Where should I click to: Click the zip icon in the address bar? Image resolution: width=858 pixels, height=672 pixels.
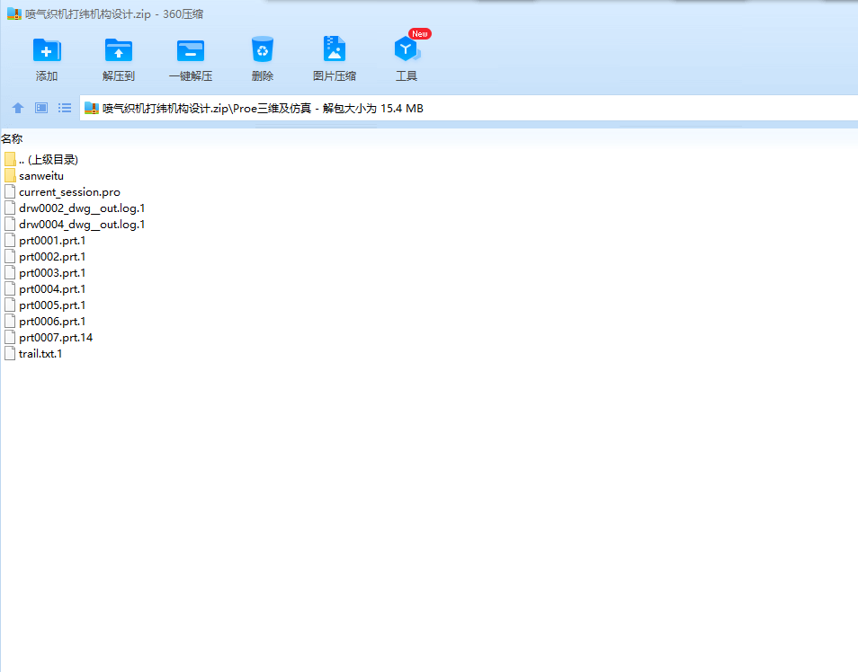point(92,109)
